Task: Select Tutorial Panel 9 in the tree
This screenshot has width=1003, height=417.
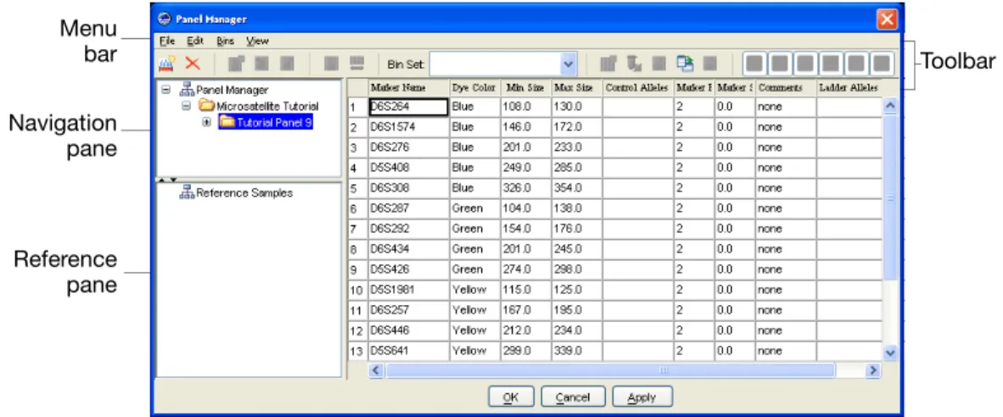Action: (x=274, y=122)
